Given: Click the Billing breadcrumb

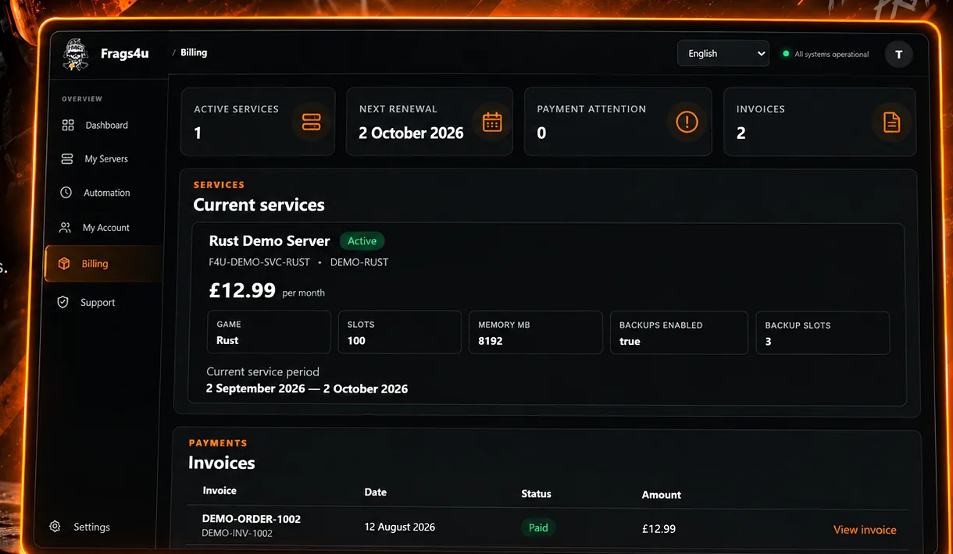Looking at the screenshot, I should pos(194,52).
